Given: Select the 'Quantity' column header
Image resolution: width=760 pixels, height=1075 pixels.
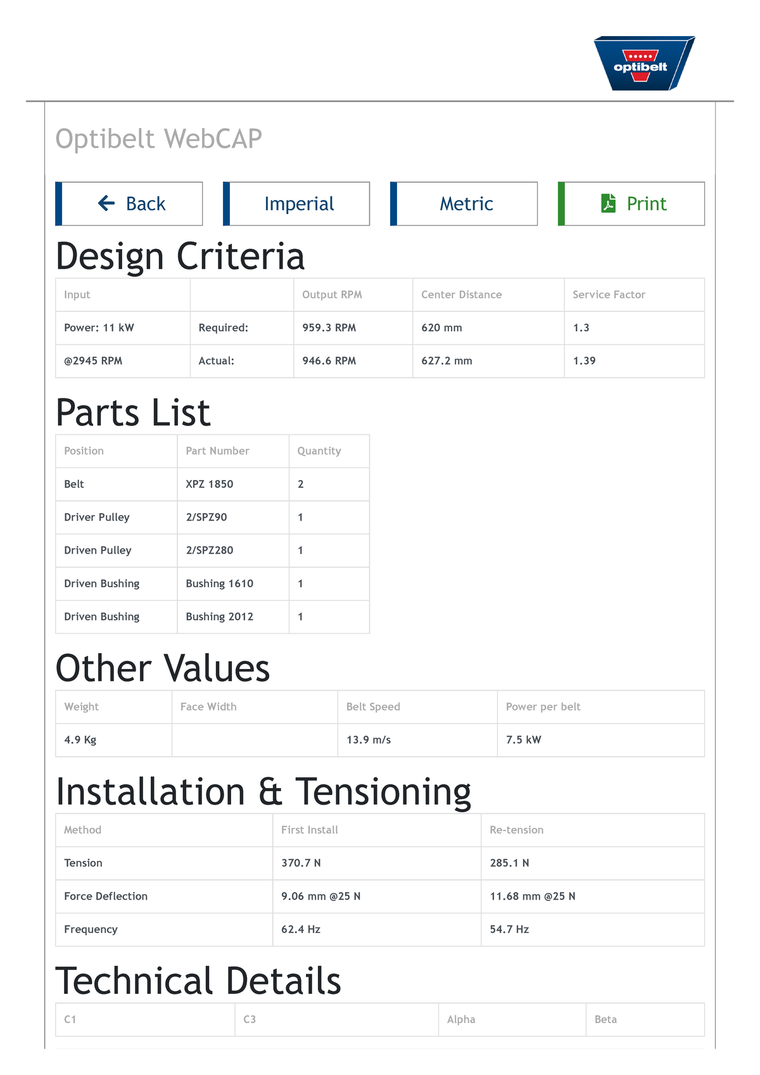Looking at the screenshot, I should tap(319, 451).
